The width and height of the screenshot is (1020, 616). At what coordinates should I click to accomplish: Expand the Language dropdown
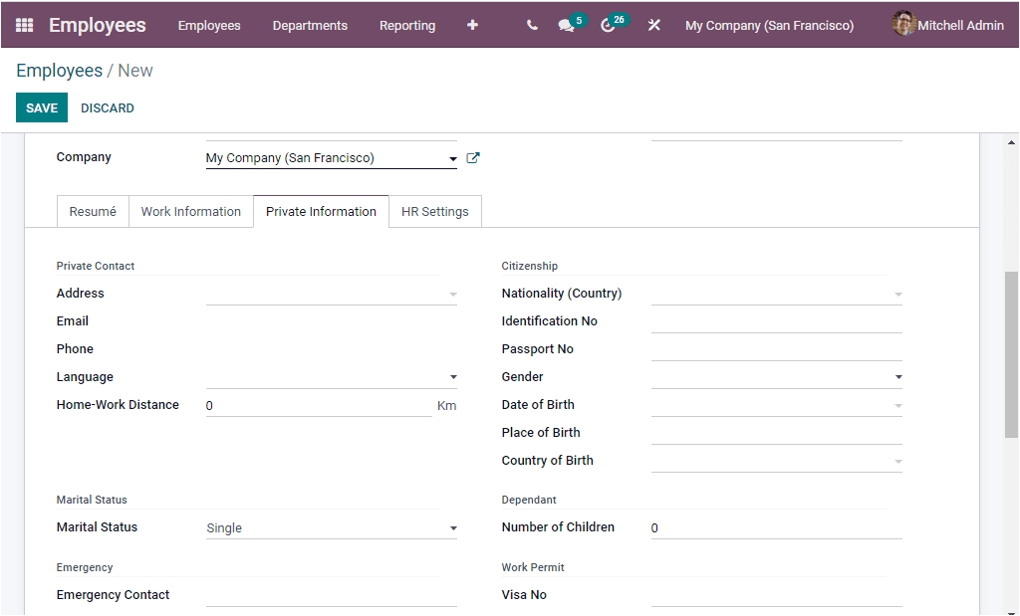point(453,376)
